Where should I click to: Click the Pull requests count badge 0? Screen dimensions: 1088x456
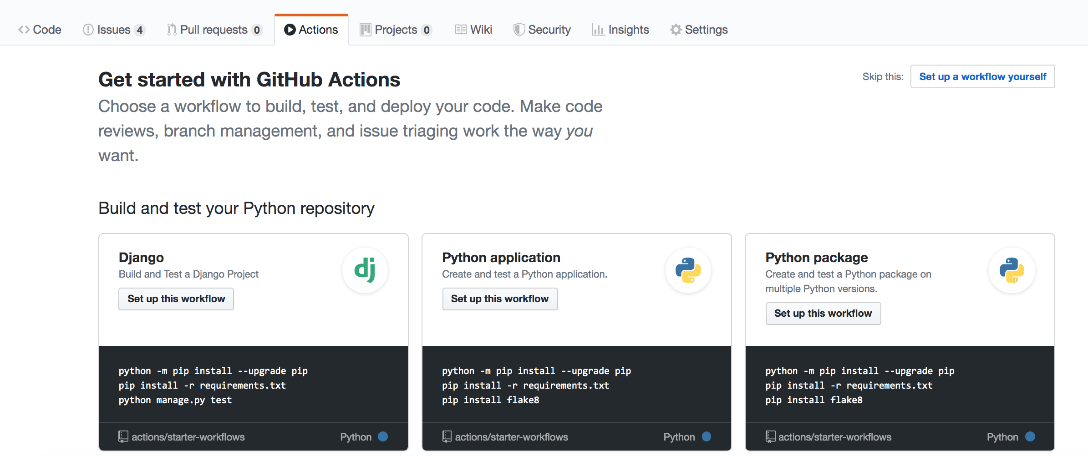pyautogui.click(x=257, y=30)
